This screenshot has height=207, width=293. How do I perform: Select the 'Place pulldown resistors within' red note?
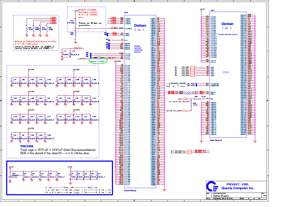(36, 43)
